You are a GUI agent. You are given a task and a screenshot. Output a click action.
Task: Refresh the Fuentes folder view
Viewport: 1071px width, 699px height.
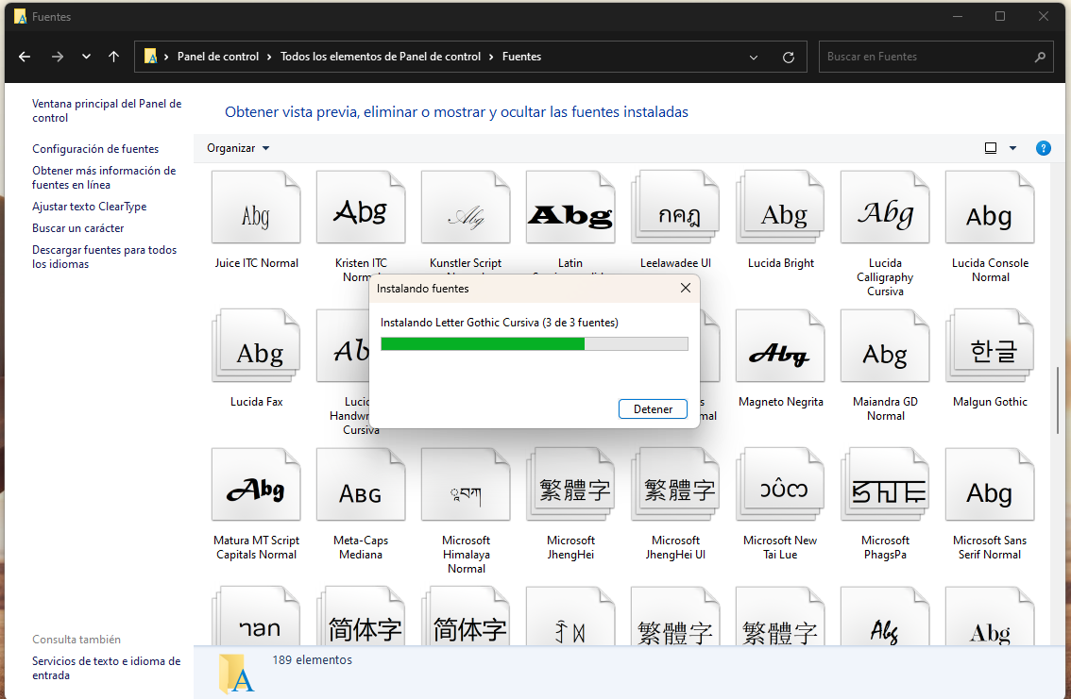(x=789, y=58)
